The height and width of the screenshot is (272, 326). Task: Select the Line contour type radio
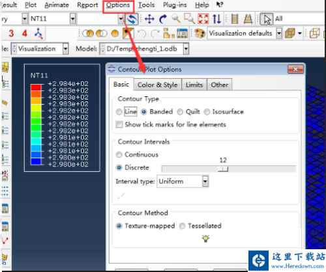[119, 112]
